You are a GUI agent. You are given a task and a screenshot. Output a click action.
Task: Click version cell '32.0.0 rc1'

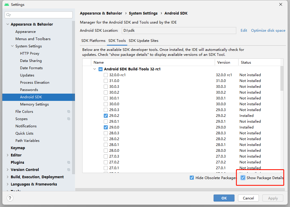(224, 75)
